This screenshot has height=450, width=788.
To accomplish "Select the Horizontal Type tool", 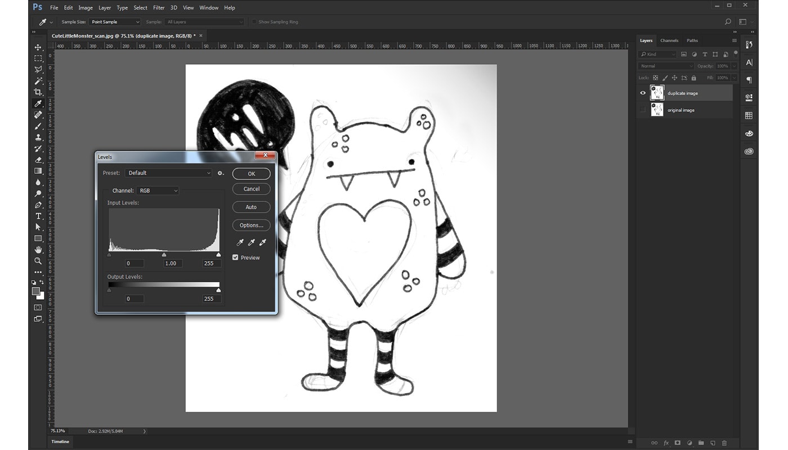I will click(x=38, y=216).
